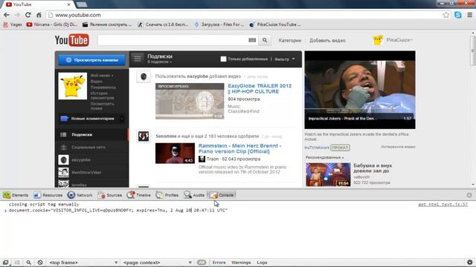Expand the subscriptions count under Подписки
Image resolution: width=476 pixels, height=267 pixels.
[x=159, y=62]
